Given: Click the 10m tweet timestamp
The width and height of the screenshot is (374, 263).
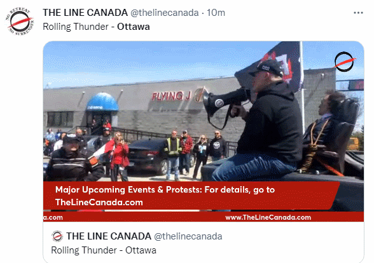Looking at the screenshot, I should (x=216, y=13).
